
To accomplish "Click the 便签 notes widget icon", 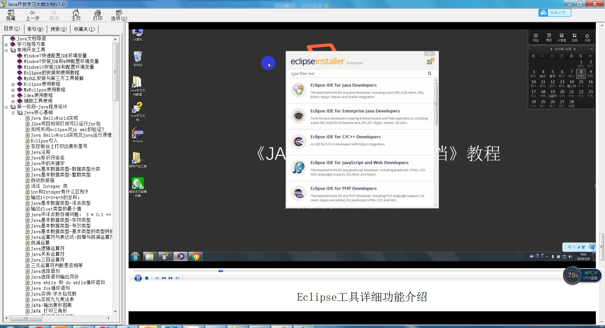I will point(549,37).
